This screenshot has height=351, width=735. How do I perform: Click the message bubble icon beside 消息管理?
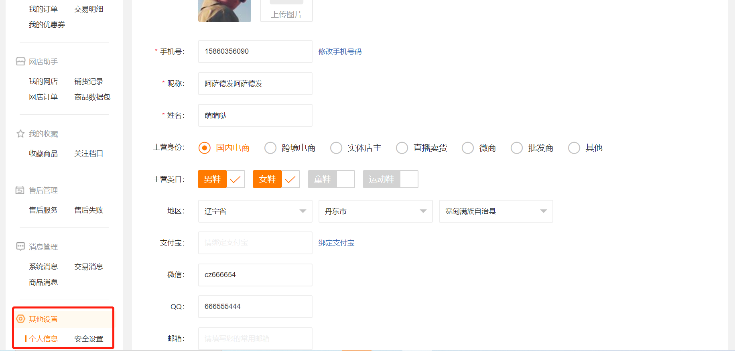[x=20, y=246]
